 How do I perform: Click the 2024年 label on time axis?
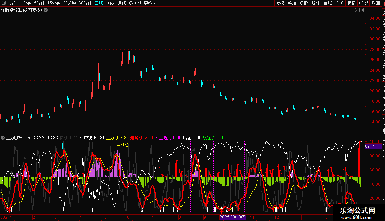click(7, 217)
